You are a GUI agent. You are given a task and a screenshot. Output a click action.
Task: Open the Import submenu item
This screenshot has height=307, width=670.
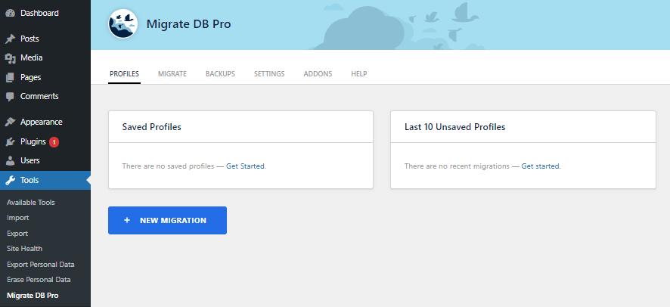click(18, 218)
